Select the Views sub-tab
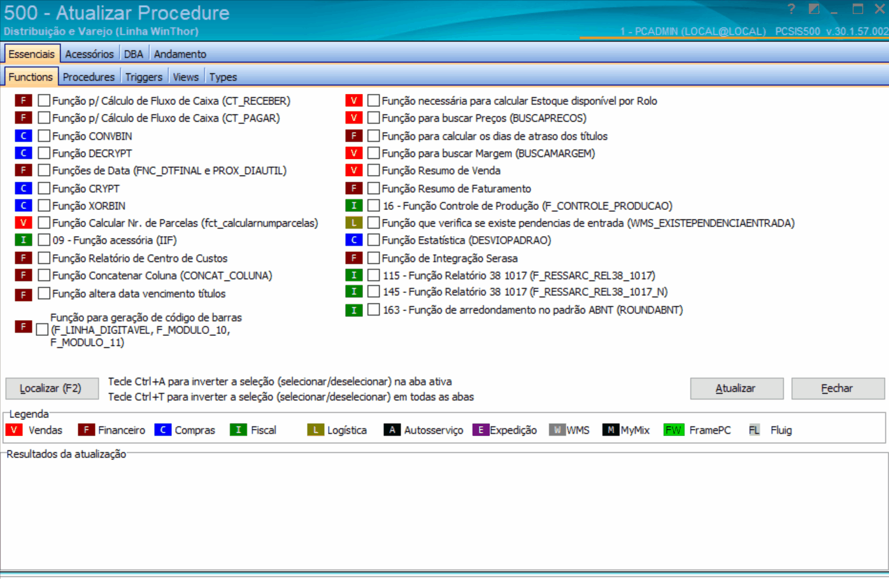Viewport: 889px width, 579px height. 186,77
